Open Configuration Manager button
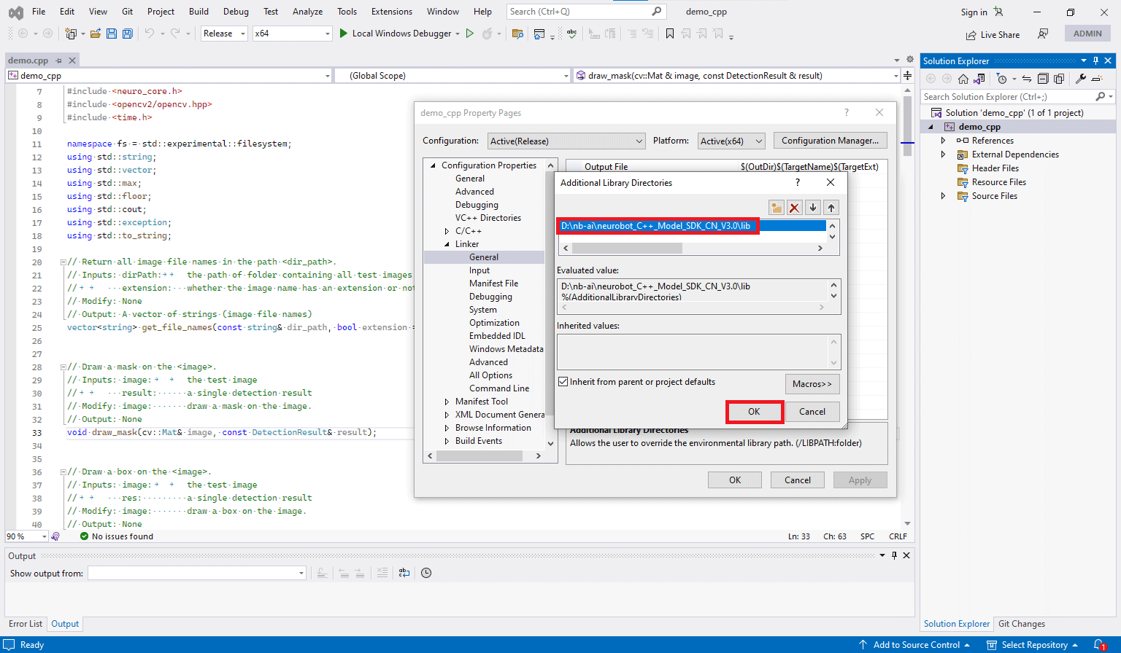The width and height of the screenshot is (1121, 653). pos(830,141)
